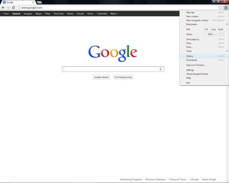Viewport: 229px width, 183px height.
Task: Click the Google Search button
Action: [x=101, y=77]
